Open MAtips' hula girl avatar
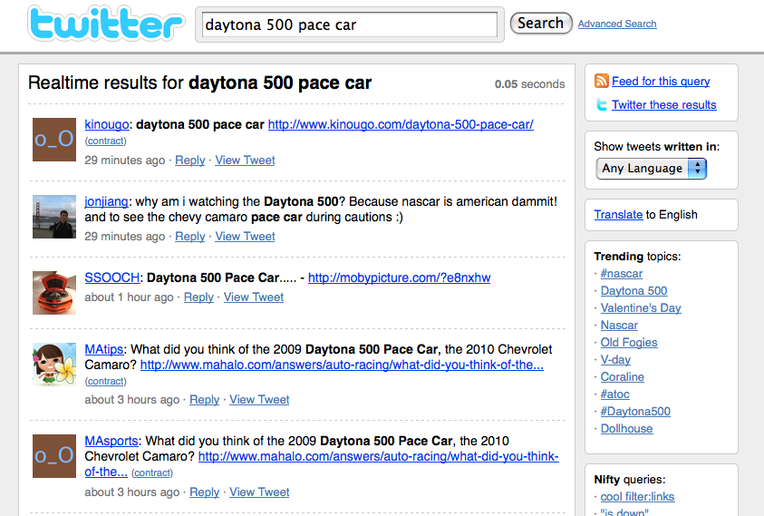The height and width of the screenshot is (516, 764). [x=54, y=365]
